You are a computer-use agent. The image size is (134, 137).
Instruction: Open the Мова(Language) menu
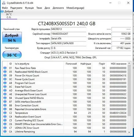tap(75, 8)
